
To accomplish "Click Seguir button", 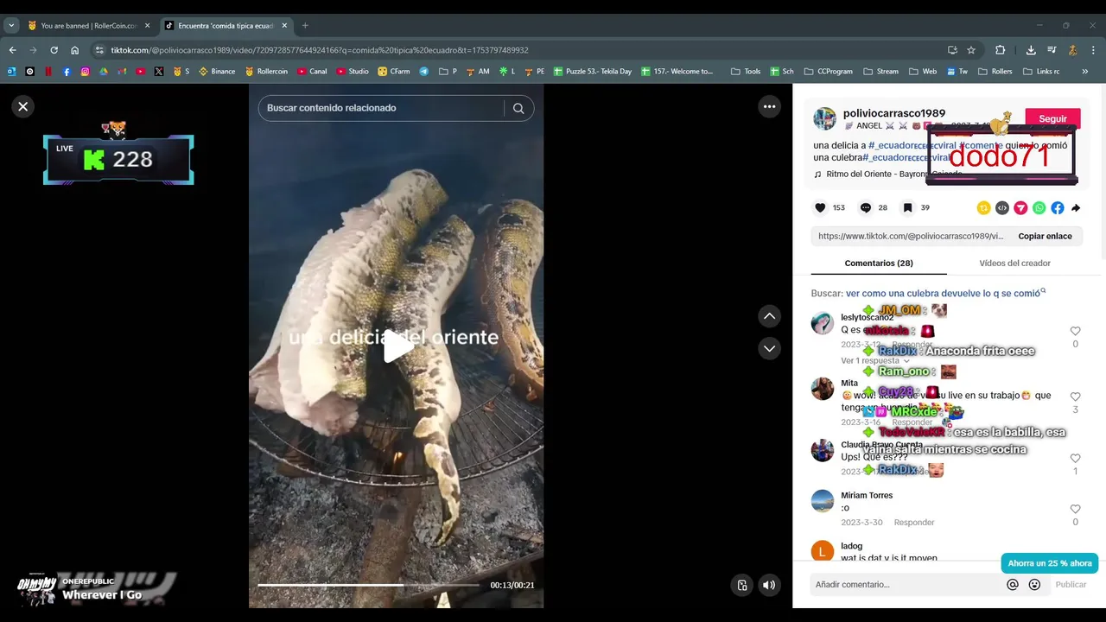I will pos(1052,118).
